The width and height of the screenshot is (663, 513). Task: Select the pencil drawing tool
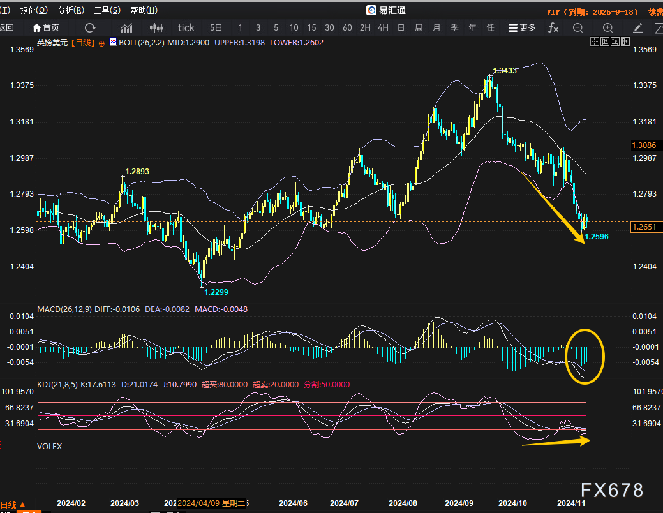tap(637, 27)
